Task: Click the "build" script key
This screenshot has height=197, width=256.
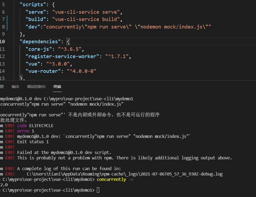Action: [x=36, y=19]
